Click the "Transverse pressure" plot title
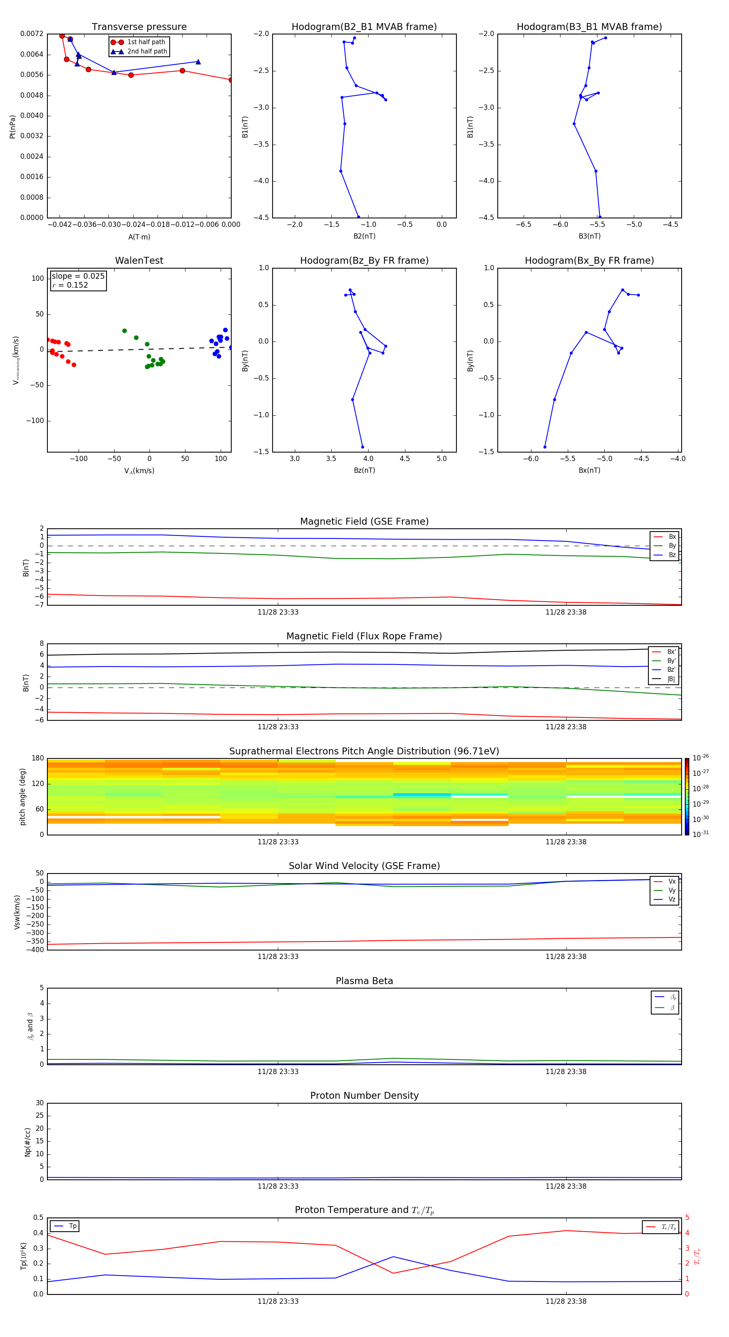The height and width of the screenshot is (1337, 729). [139, 27]
